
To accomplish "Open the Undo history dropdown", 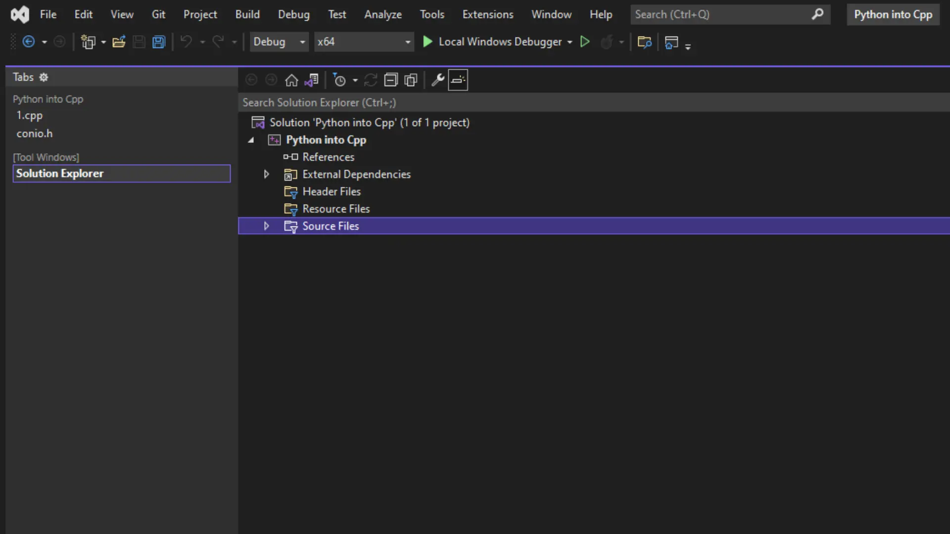I will click(202, 43).
